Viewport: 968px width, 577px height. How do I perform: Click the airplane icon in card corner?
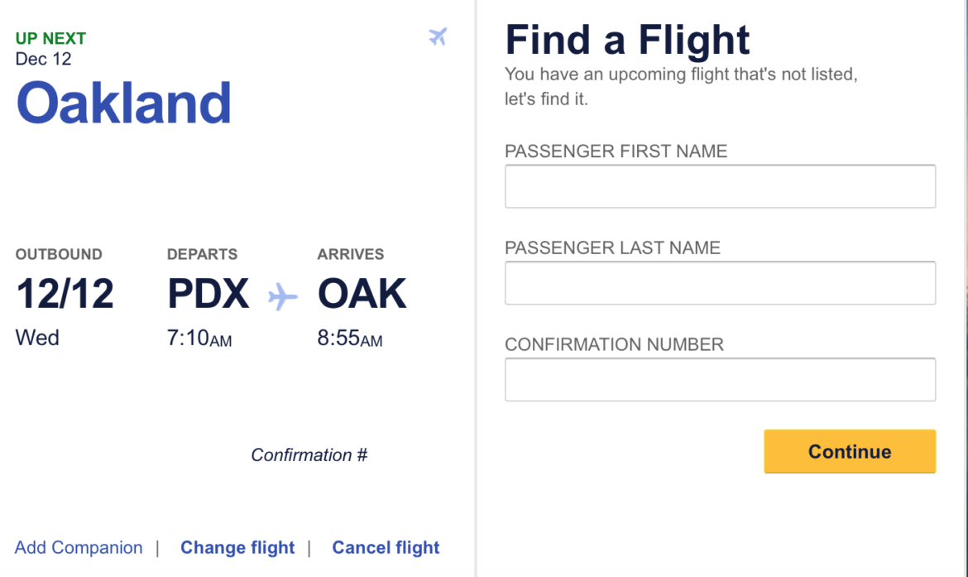(x=438, y=36)
